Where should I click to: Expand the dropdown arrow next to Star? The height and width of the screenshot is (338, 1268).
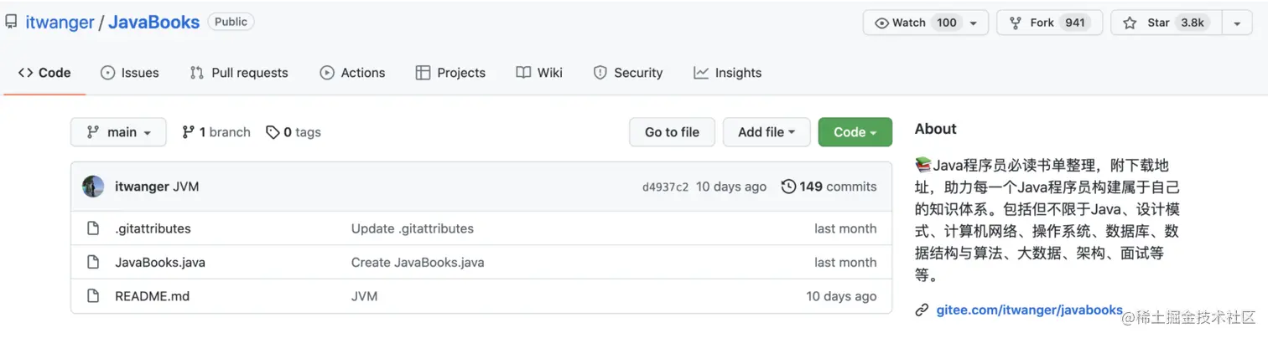pyautogui.click(x=1237, y=23)
